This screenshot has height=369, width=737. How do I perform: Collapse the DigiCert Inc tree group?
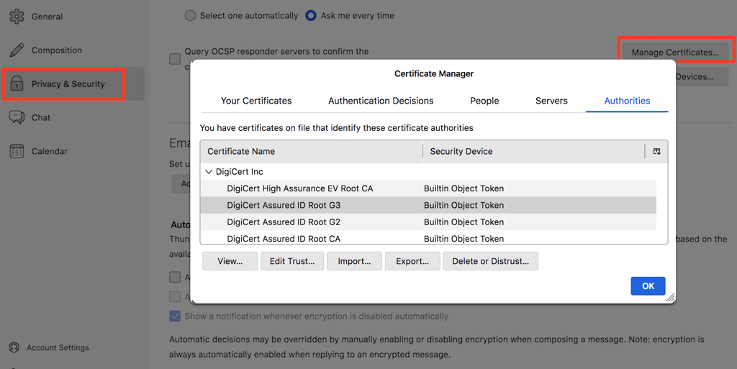click(x=209, y=172)
